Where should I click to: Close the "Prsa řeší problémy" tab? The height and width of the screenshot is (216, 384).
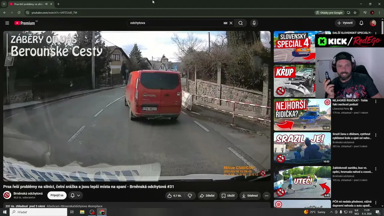pos(51,4)
